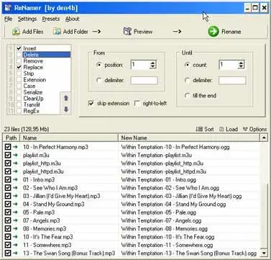Click the From delimiter text field
Image resolution: width=271 pixels, height=260 pixels.
[144, 81]
